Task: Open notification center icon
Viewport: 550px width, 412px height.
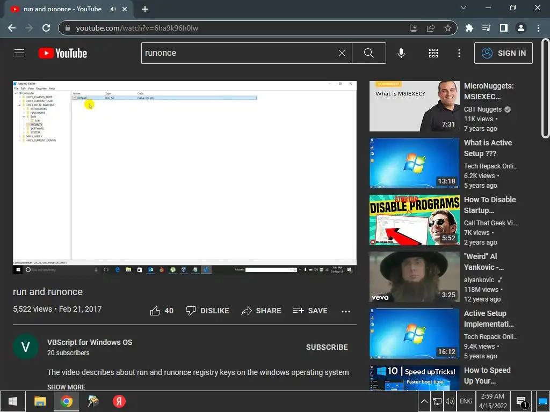Action: (522, 402)
